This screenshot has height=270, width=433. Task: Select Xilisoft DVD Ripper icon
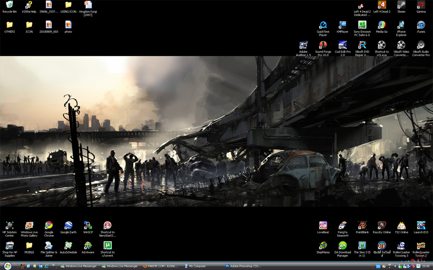pyautogui.click(x=362, y=49)
